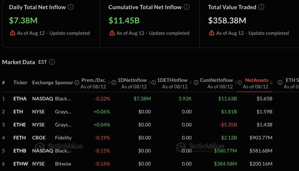Screen dimensions: 299x171
Task: Click info icon next to Total Value Traded
Action: (261, 7)
